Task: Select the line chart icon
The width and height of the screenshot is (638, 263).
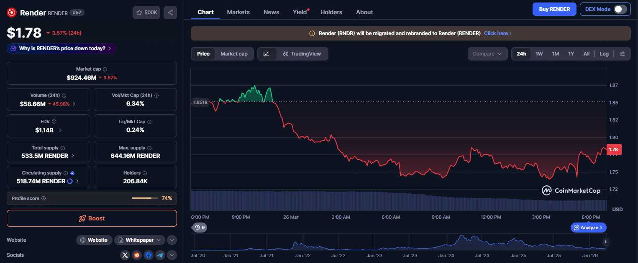Action: coord(267,54)
